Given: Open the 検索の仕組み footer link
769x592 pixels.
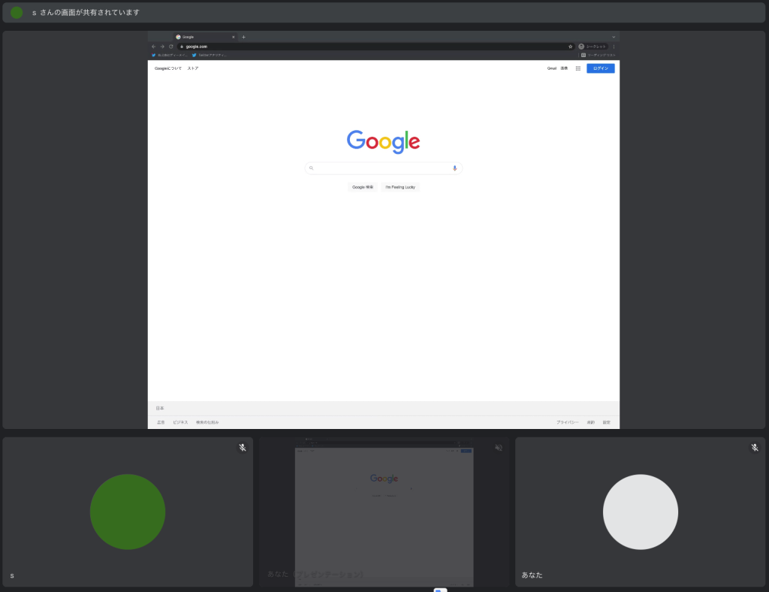Looking at the screenshot, I should 207,422.
